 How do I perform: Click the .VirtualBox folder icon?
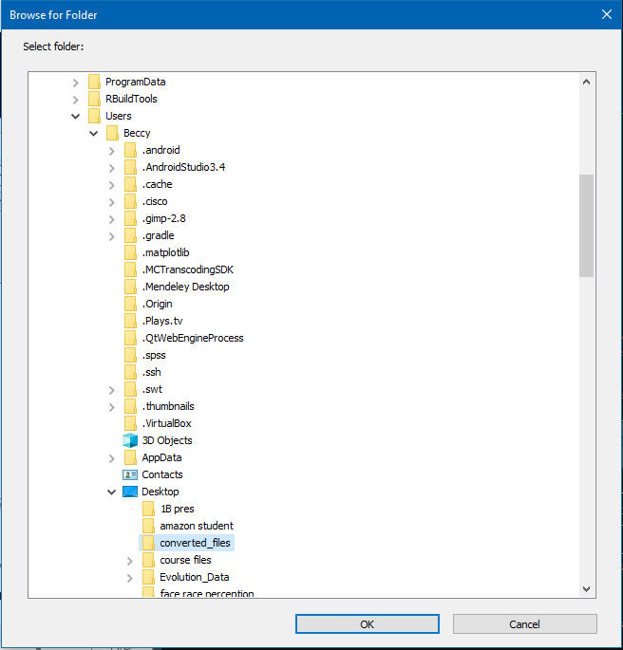(x=130, y=423)
